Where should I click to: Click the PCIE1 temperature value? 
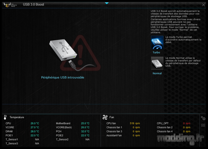[x=35, y=135]
